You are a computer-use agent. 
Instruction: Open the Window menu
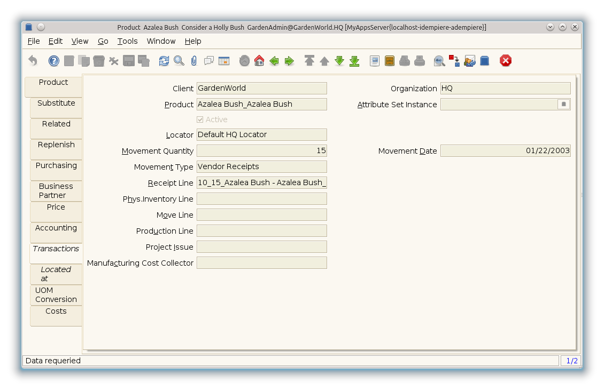pyautogui.click(x=161, y=41)
